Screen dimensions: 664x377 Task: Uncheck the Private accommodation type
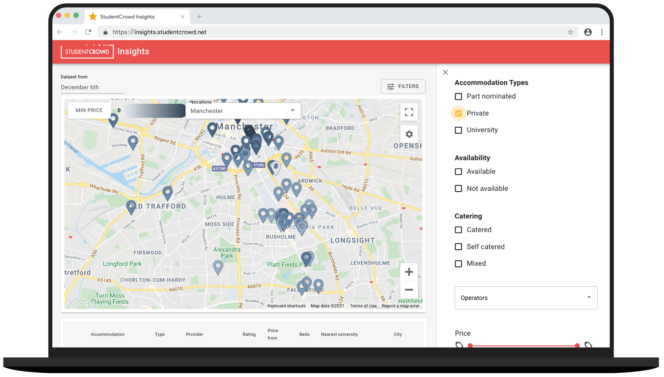point(458,113)
